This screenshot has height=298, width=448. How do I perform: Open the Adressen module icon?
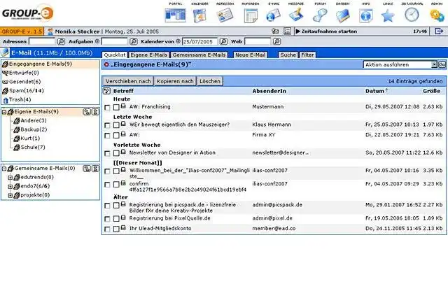[225, 15]
